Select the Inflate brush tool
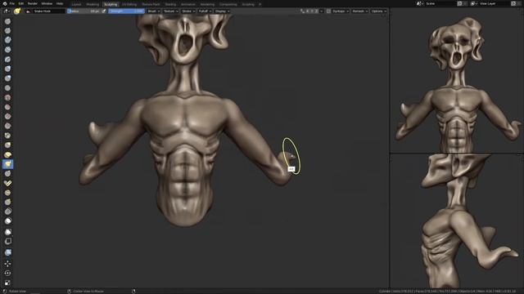This screenshot has height=294, width=524. [7, 69]
